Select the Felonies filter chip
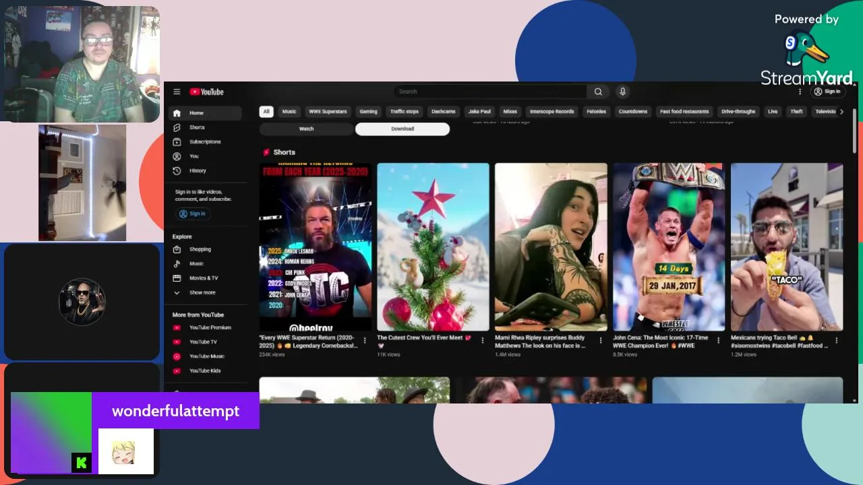Viewport: 863px width, 485px height. click(597, 112)
